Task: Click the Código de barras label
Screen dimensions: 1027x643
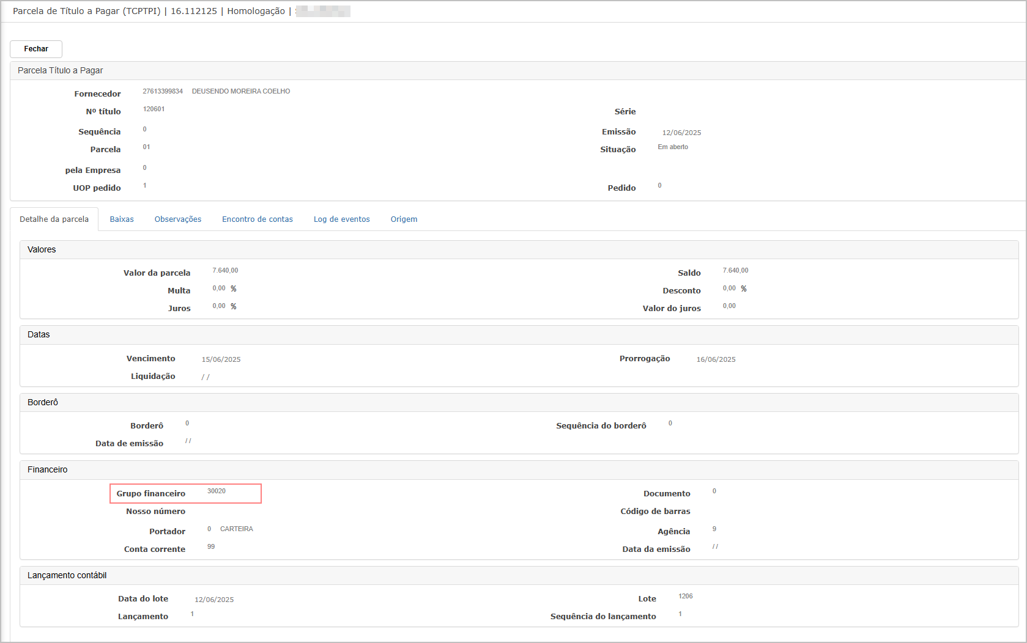Action: 655,512
